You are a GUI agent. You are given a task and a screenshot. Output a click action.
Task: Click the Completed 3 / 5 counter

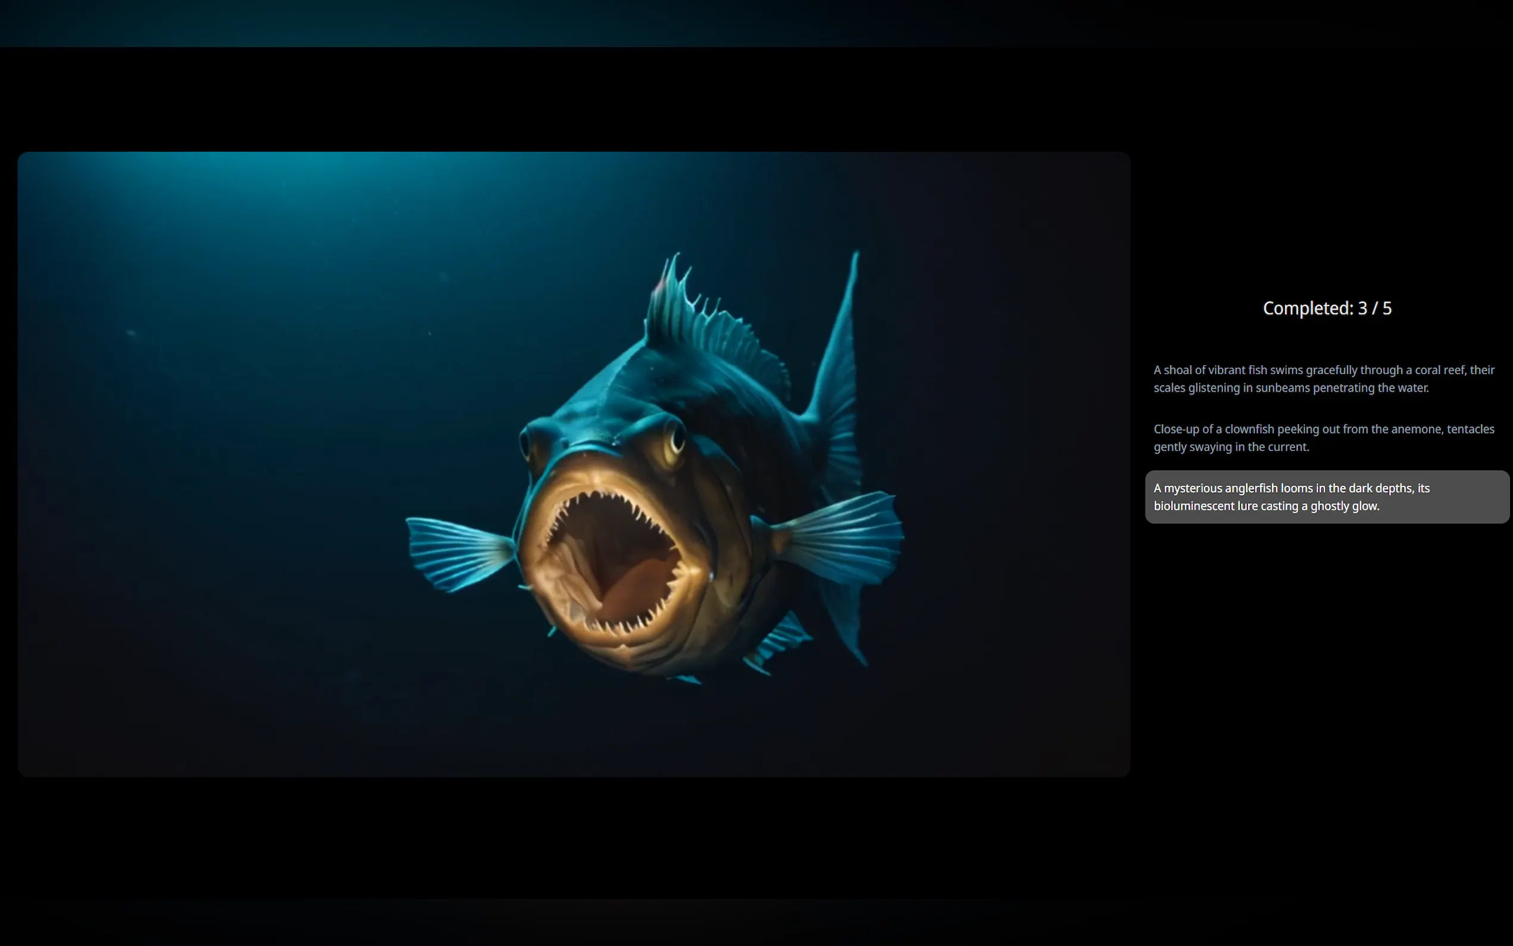(x=1327, y=309)
